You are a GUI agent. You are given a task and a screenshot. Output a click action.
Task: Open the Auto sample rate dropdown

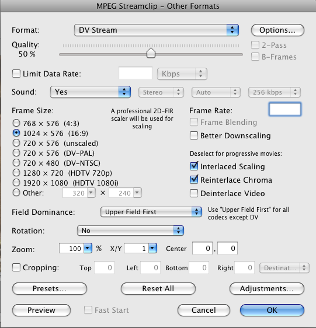coord(216,92)
